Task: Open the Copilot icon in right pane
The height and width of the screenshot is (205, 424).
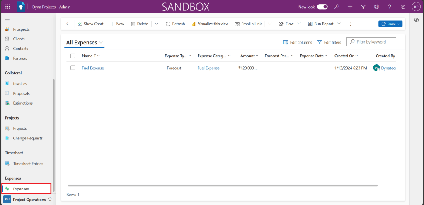Action: (417, 20)
